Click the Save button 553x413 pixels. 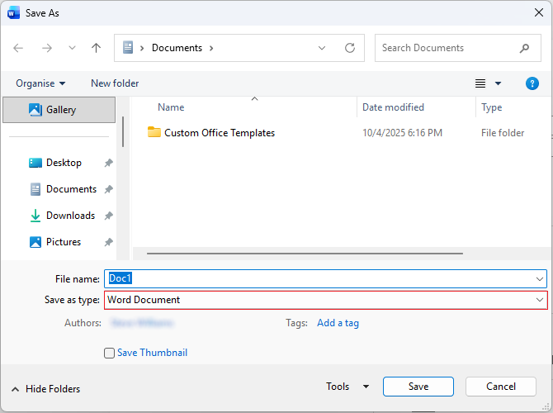pyautogui.click(x=418, y=387)
